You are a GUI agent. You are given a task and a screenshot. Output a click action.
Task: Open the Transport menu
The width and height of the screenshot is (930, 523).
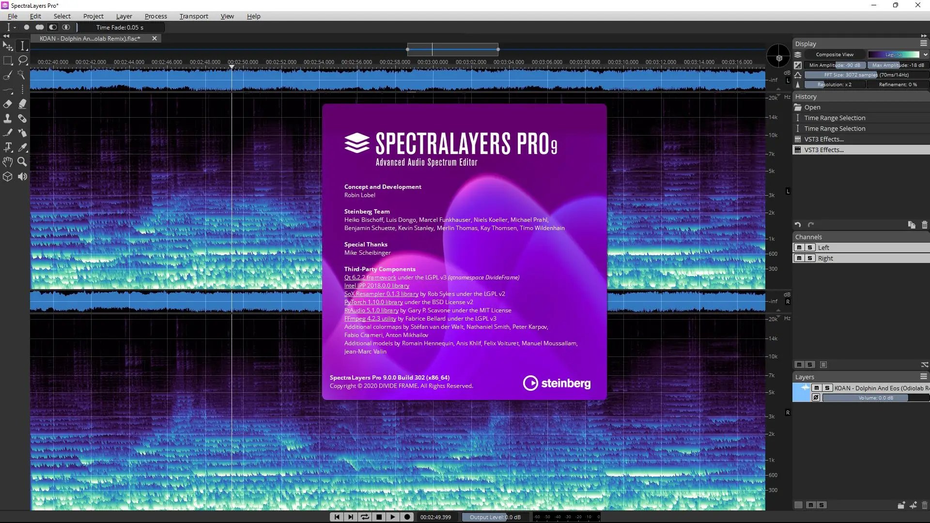pyautogui.click(x=193, y=16)
